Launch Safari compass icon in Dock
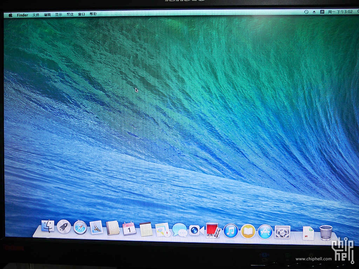 [80, 227]
